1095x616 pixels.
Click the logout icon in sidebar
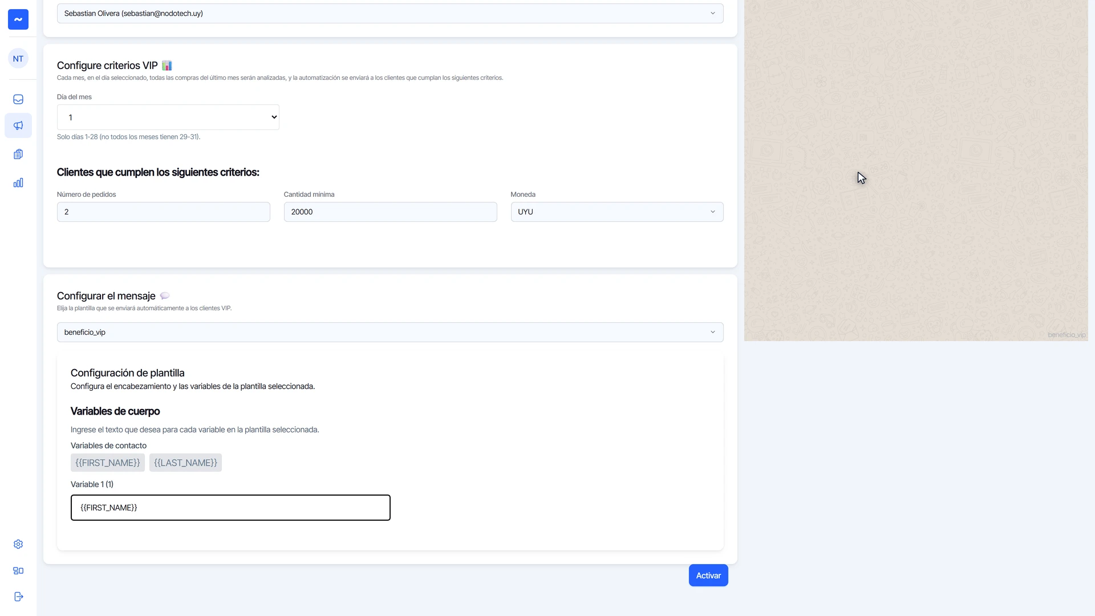tap(18, 597)
